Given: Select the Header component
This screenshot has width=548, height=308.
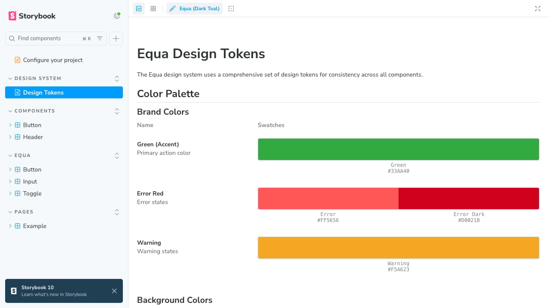Looking at the screenshot, I should point(64,137).
